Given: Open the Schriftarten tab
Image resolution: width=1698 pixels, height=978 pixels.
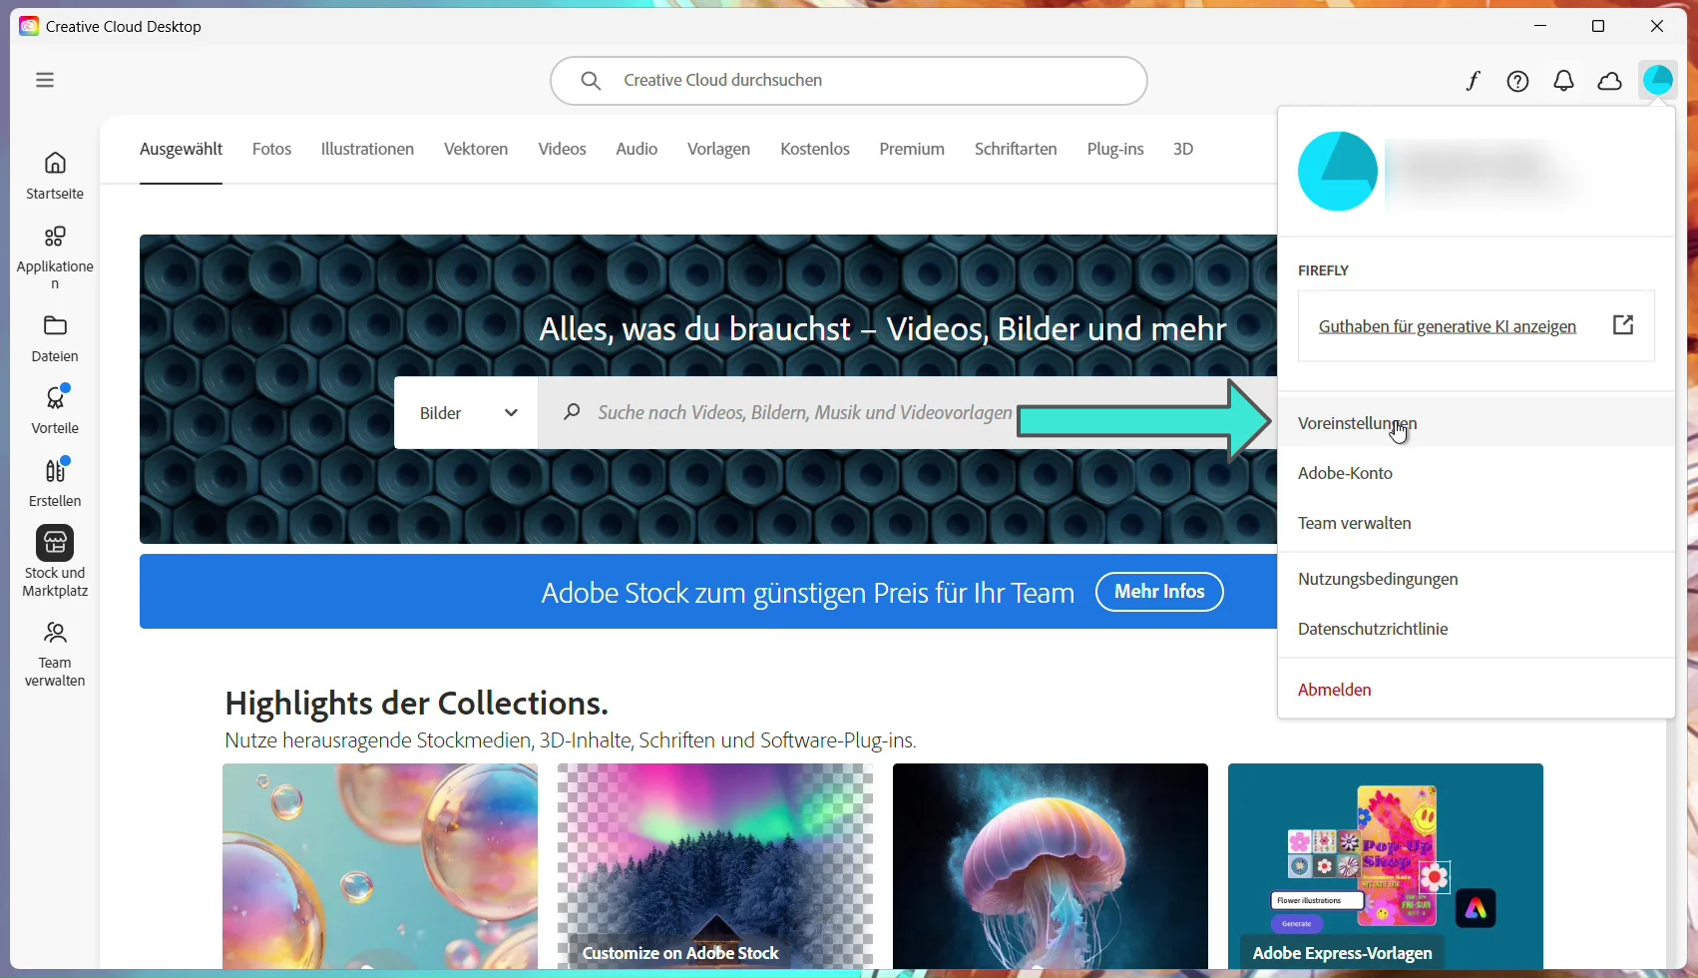Looking at the screenshot, I should [x=1016, y=149].
